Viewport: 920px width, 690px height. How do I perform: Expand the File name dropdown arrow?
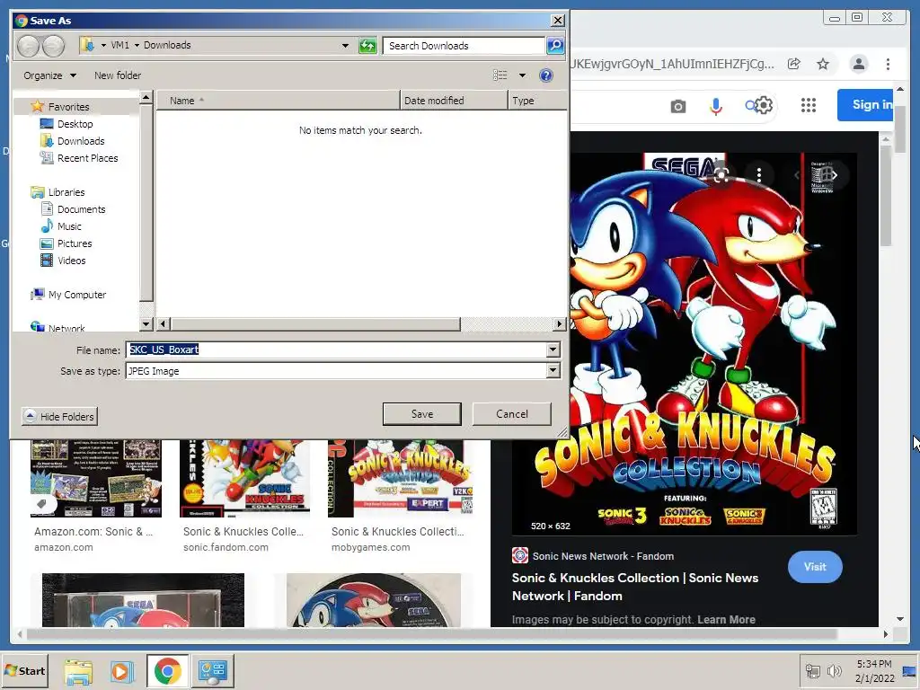click(553, 349)
